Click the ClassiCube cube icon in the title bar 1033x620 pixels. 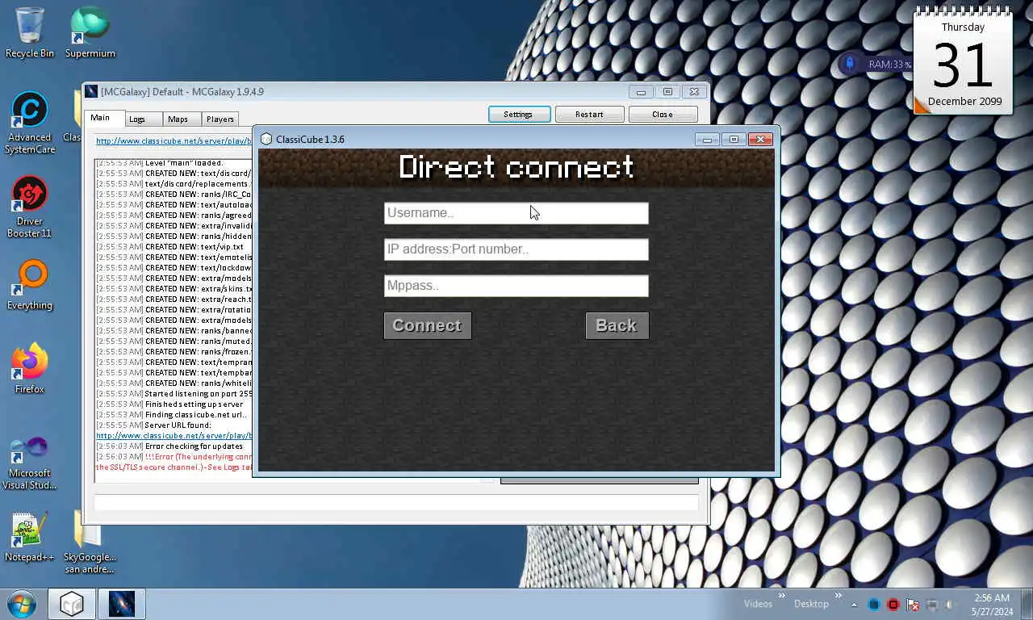pyautogui.click(x=266, y=139)
